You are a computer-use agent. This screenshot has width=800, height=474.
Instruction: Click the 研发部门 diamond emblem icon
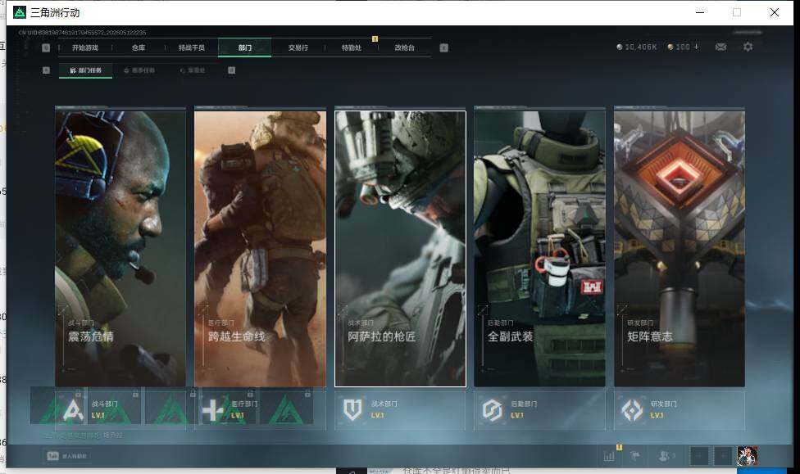(632, 409)
